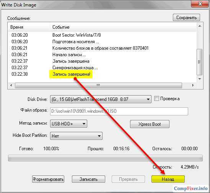Select the highlighted 'Запись завершена!' log row

click(102, 74)
